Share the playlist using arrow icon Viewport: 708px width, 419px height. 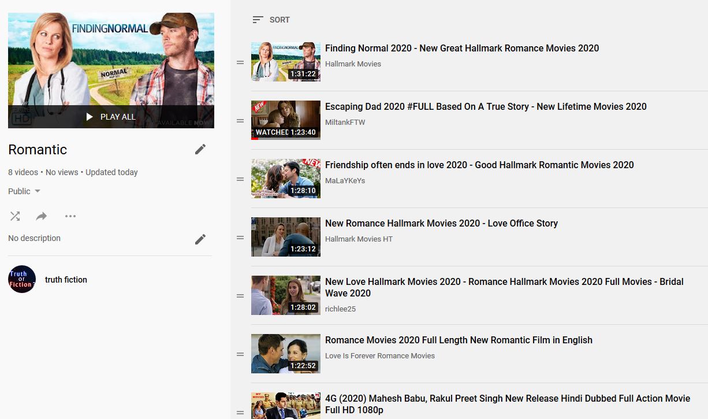(x=42, y=216)
